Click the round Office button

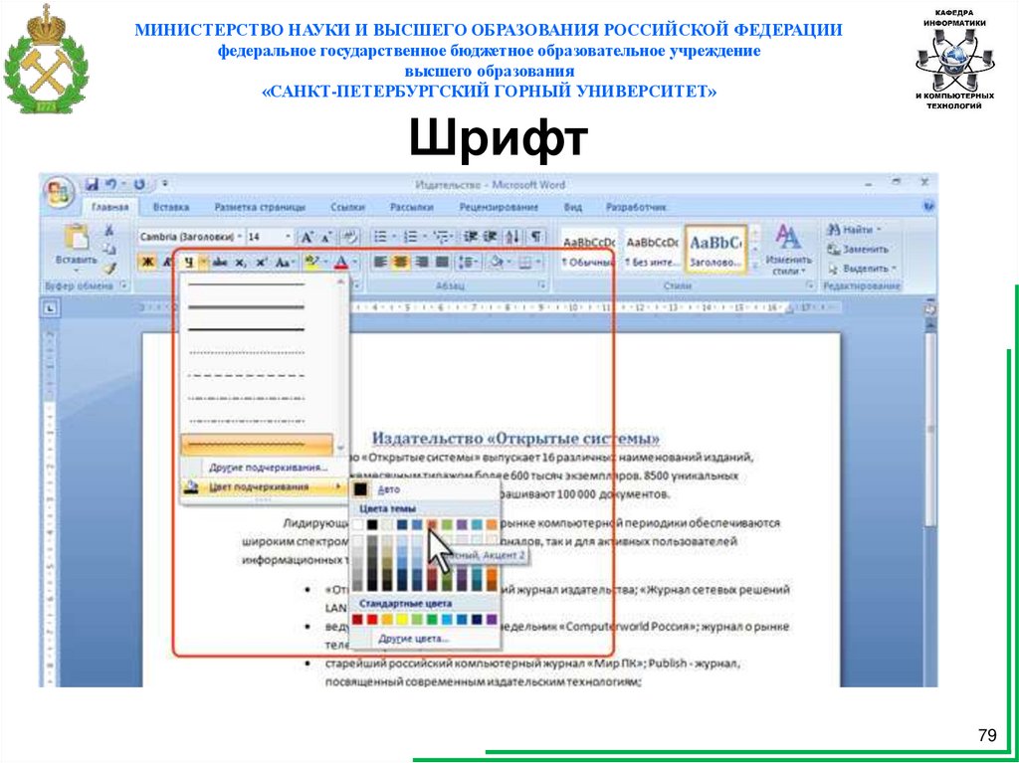[58, 193]
